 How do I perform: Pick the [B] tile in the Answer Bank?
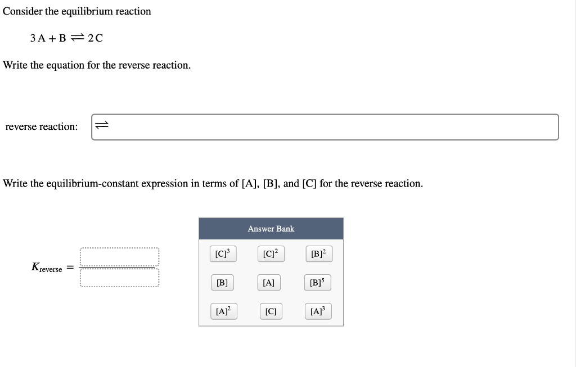222,282
